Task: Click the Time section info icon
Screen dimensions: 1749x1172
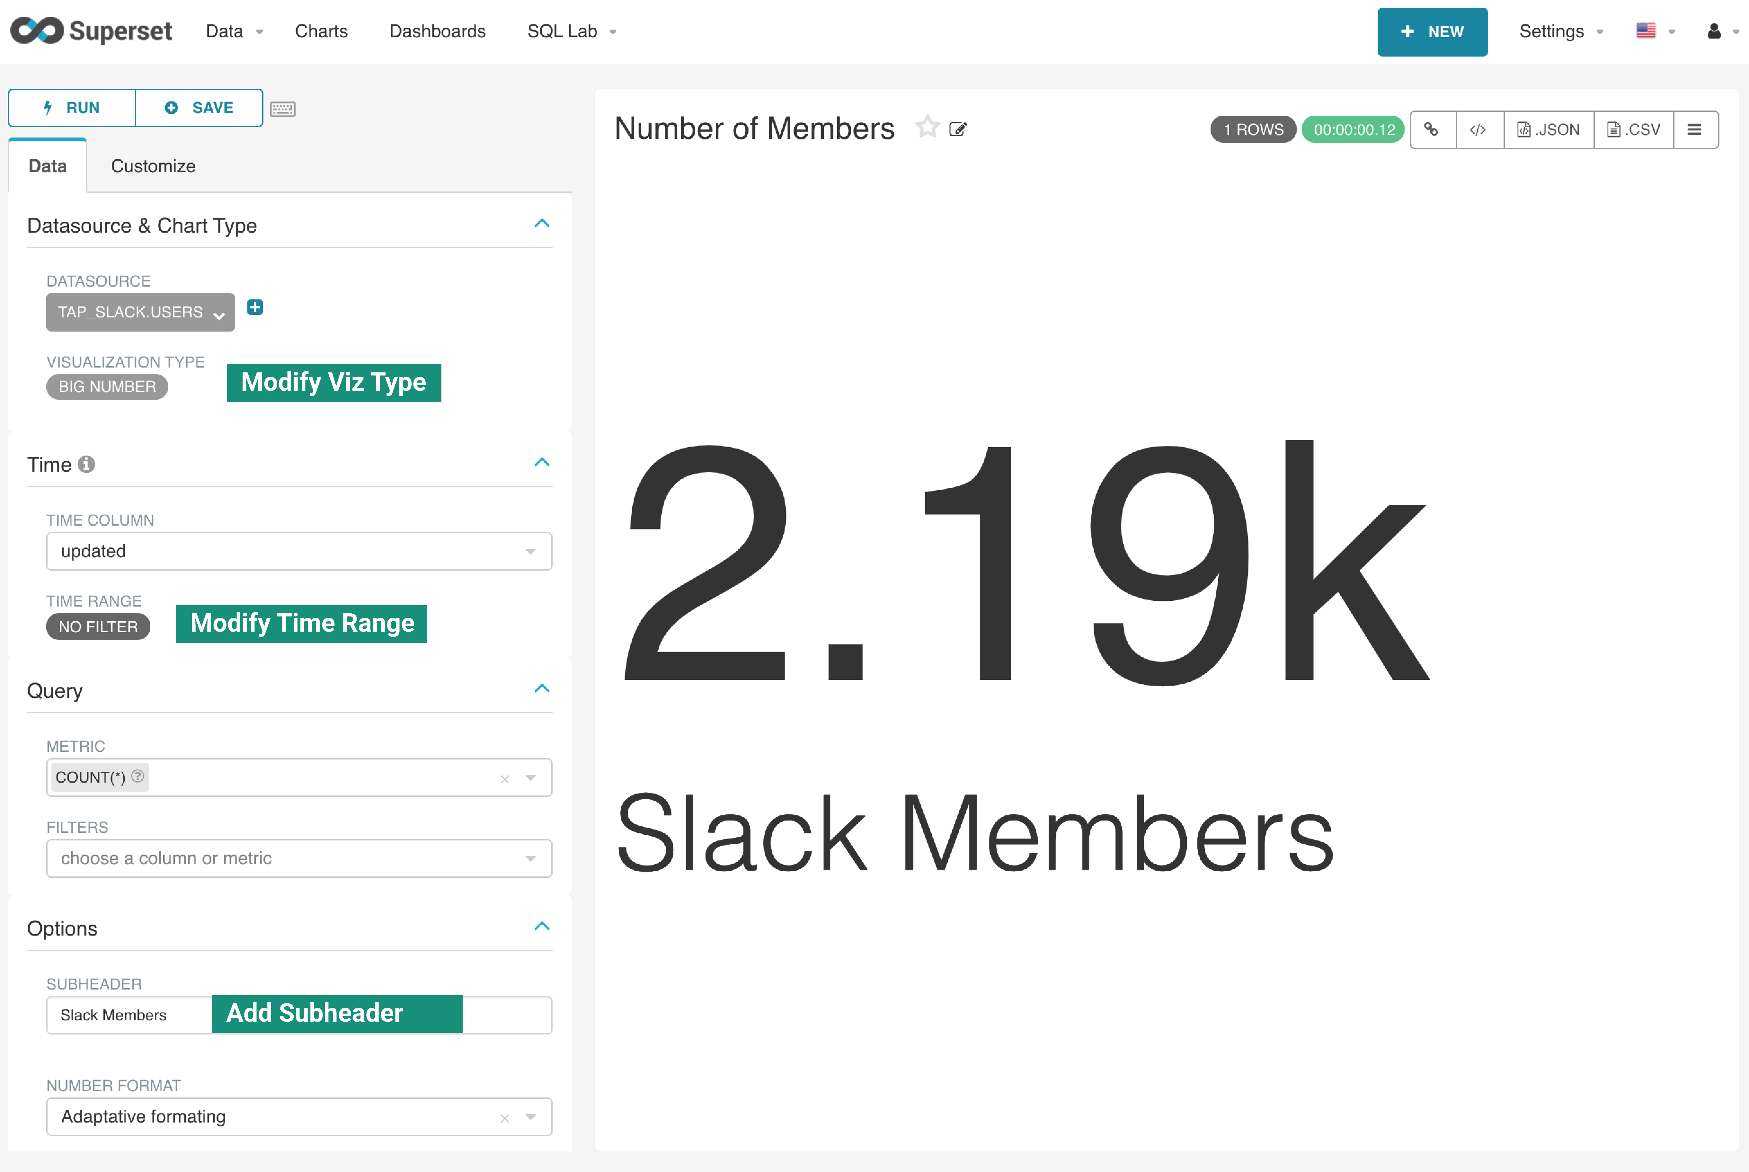Action: click(x=87, y=464)
